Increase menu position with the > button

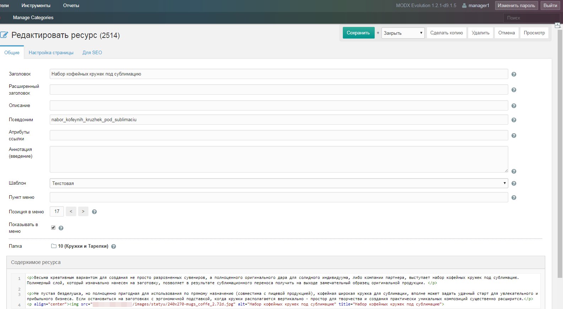pos(83,212)
